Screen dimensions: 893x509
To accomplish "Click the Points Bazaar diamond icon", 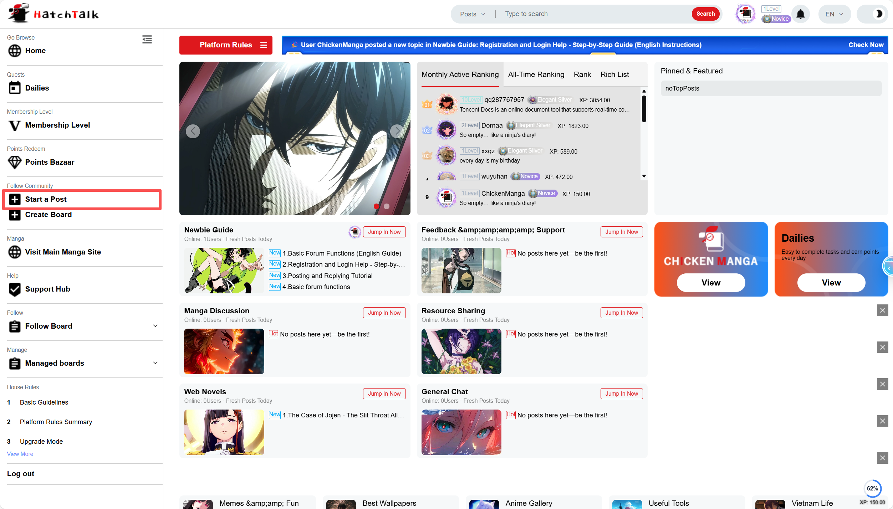I will click(15, 162).
